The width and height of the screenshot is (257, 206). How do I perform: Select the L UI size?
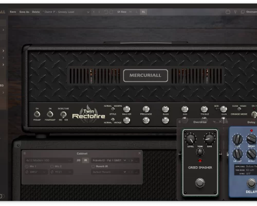[x=137, y=12]
